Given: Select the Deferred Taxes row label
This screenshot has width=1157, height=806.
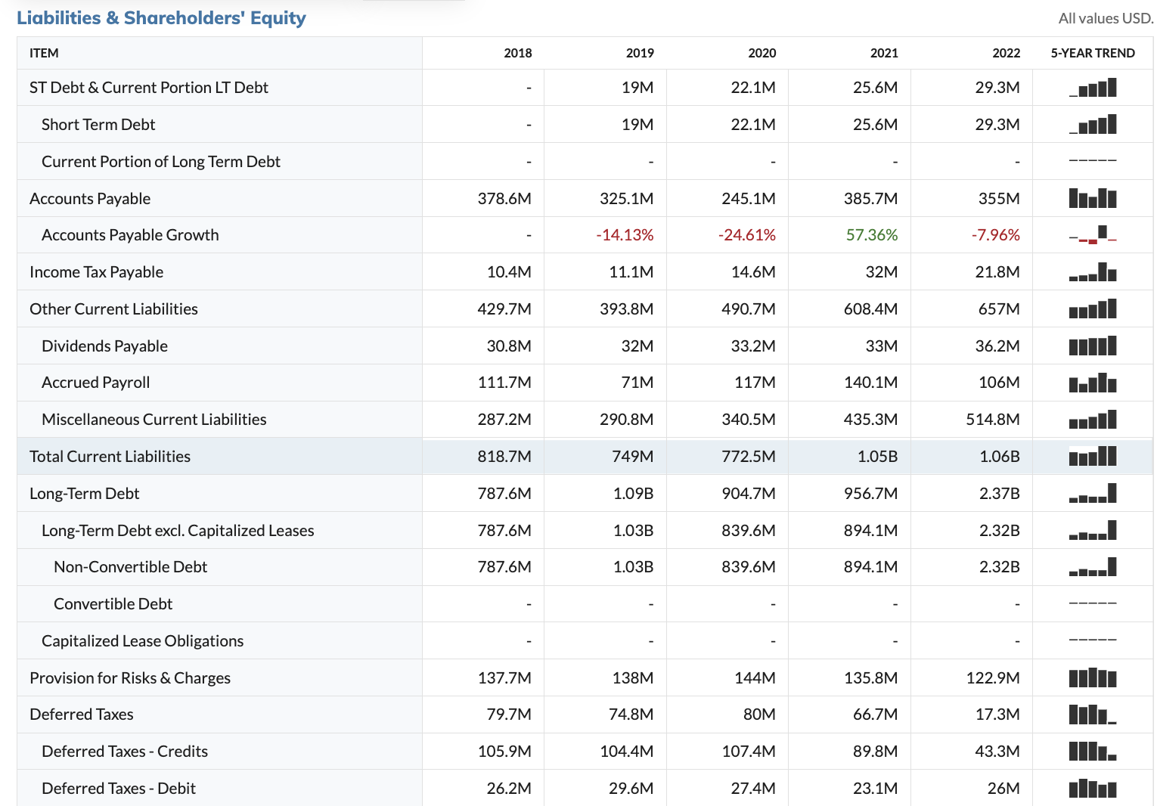Looking at the screenshot, I should click(81, 715).
